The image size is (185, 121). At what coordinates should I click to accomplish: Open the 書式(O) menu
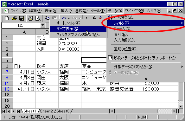pos(81,11)
